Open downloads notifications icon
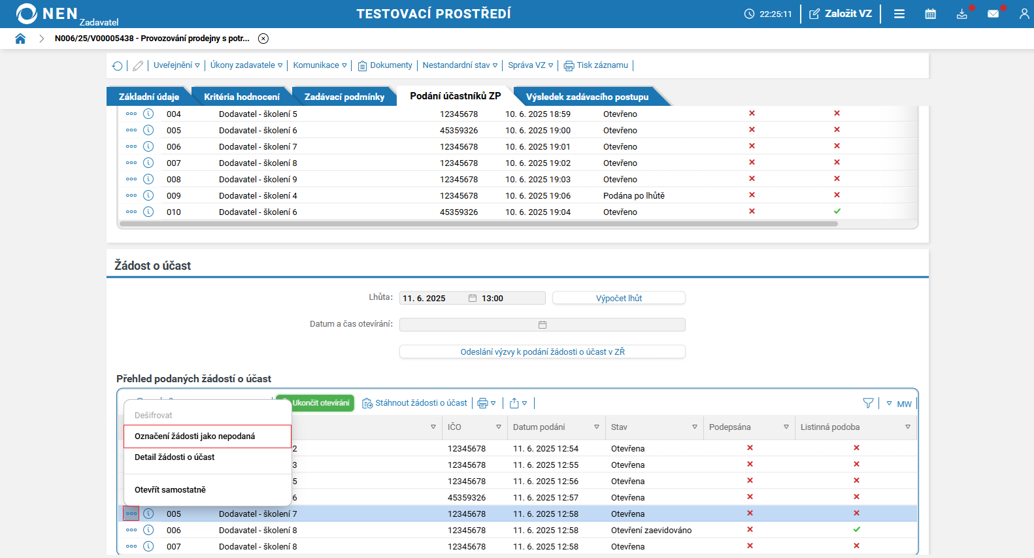The width and height of the screenshot is (1034, 558). pos(962,14)
